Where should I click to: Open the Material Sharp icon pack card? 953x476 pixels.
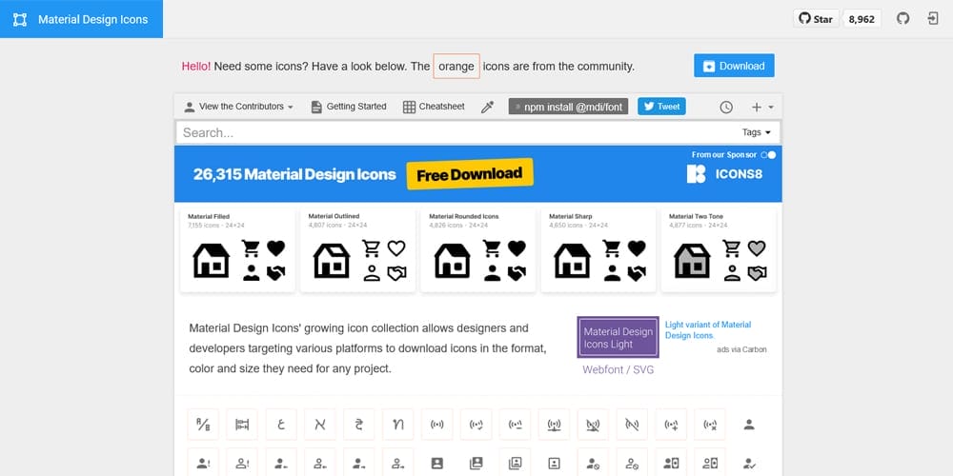[x=598, y=249]
